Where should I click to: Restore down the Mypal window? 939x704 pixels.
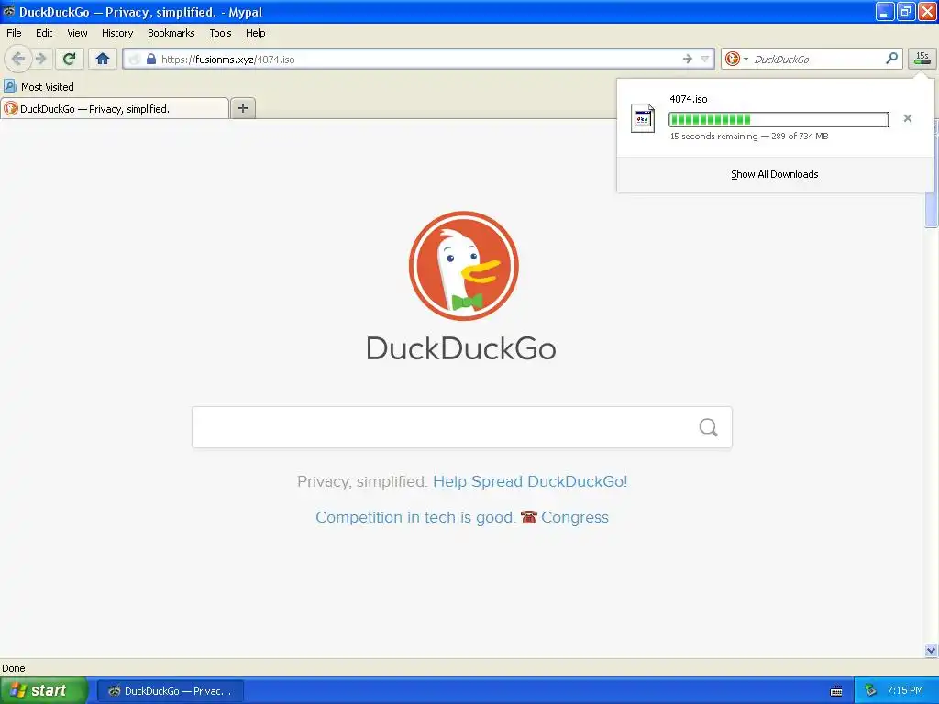pos(906,11)
